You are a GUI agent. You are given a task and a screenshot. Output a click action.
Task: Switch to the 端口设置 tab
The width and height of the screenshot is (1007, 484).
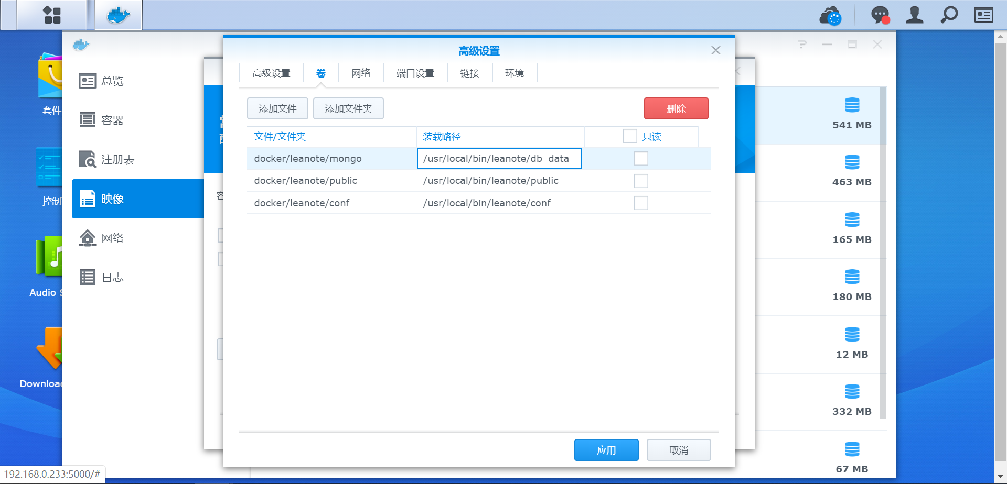coord(415,73)
